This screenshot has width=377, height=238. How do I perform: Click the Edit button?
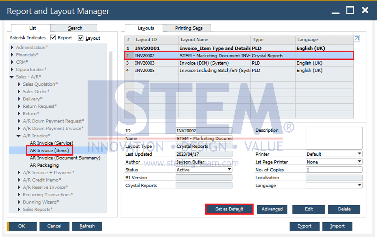[x=309, y=209]
